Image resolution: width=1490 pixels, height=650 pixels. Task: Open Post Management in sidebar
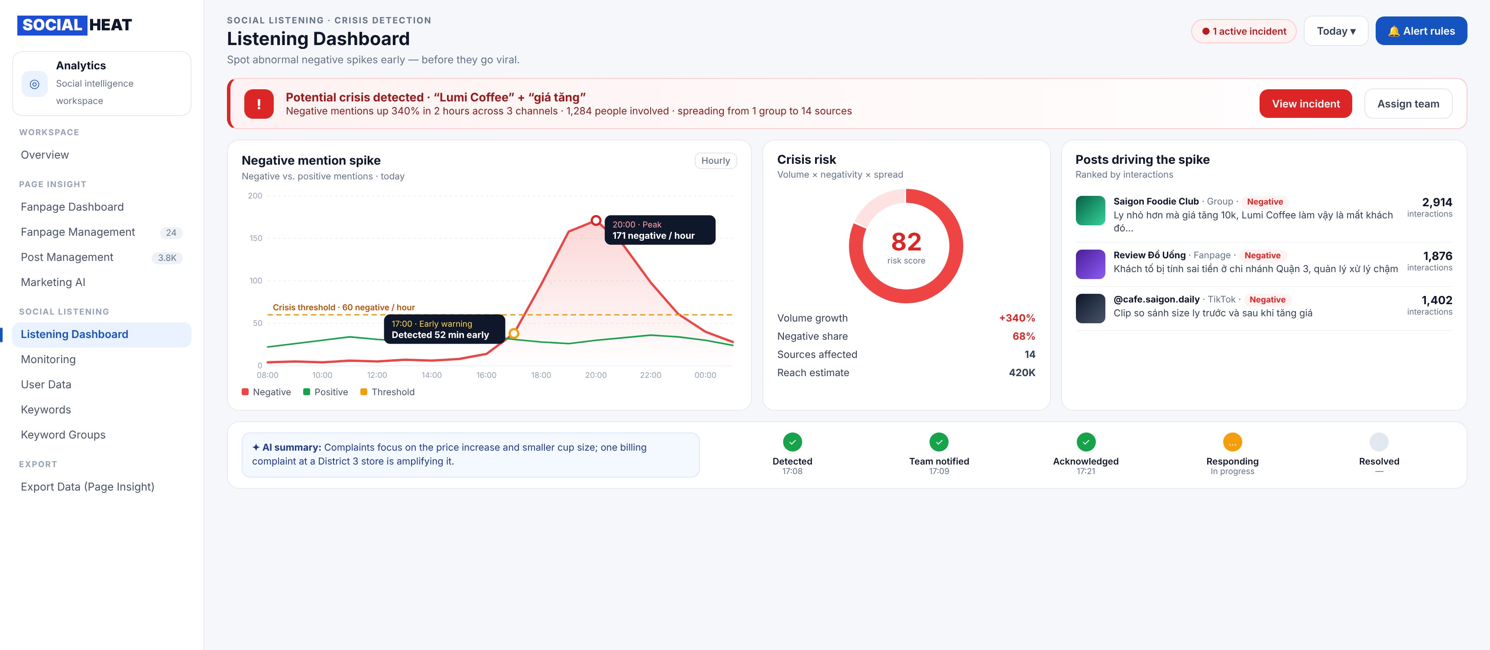pyautogui.click(x=102, y=257)
